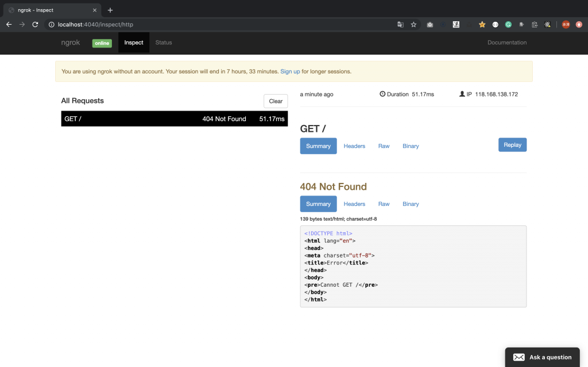Open the red profile avatar
The image size is (588, 367).
click(x=566, y=24)
